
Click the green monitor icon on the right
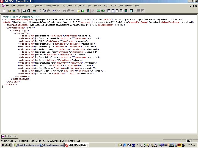(x=103, y=11)
